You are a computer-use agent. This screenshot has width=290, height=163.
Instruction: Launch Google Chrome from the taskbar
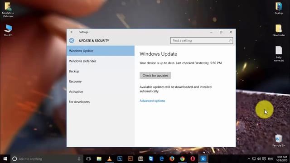click(182, 159)
